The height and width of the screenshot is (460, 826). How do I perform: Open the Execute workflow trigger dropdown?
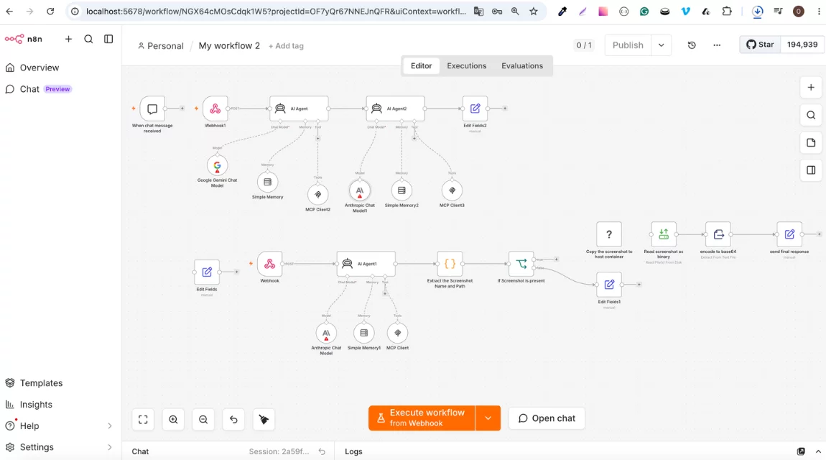pos(488,418)
